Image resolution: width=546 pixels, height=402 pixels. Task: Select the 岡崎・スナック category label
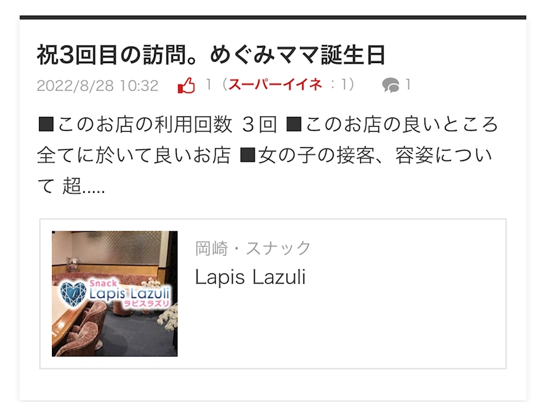pos(252,248)
